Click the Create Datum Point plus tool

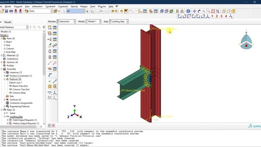coord(50,81)
